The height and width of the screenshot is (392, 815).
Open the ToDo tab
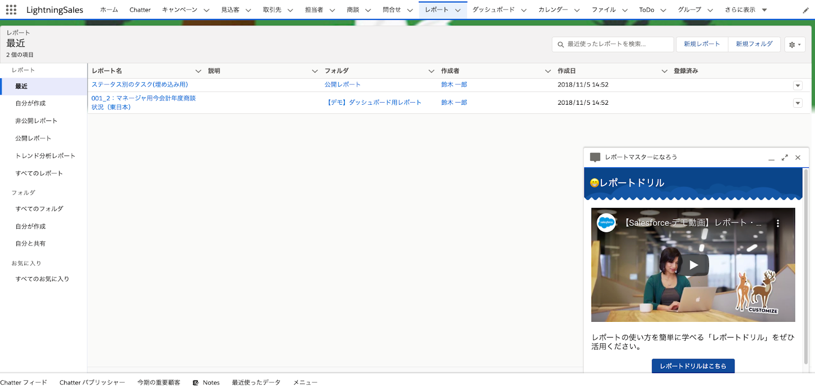click(x=646, y=10)
